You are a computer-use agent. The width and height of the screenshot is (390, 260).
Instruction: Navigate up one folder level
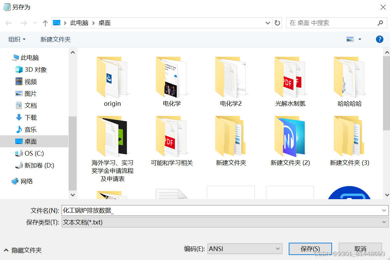pyautogui.click(x=45, y=23)
